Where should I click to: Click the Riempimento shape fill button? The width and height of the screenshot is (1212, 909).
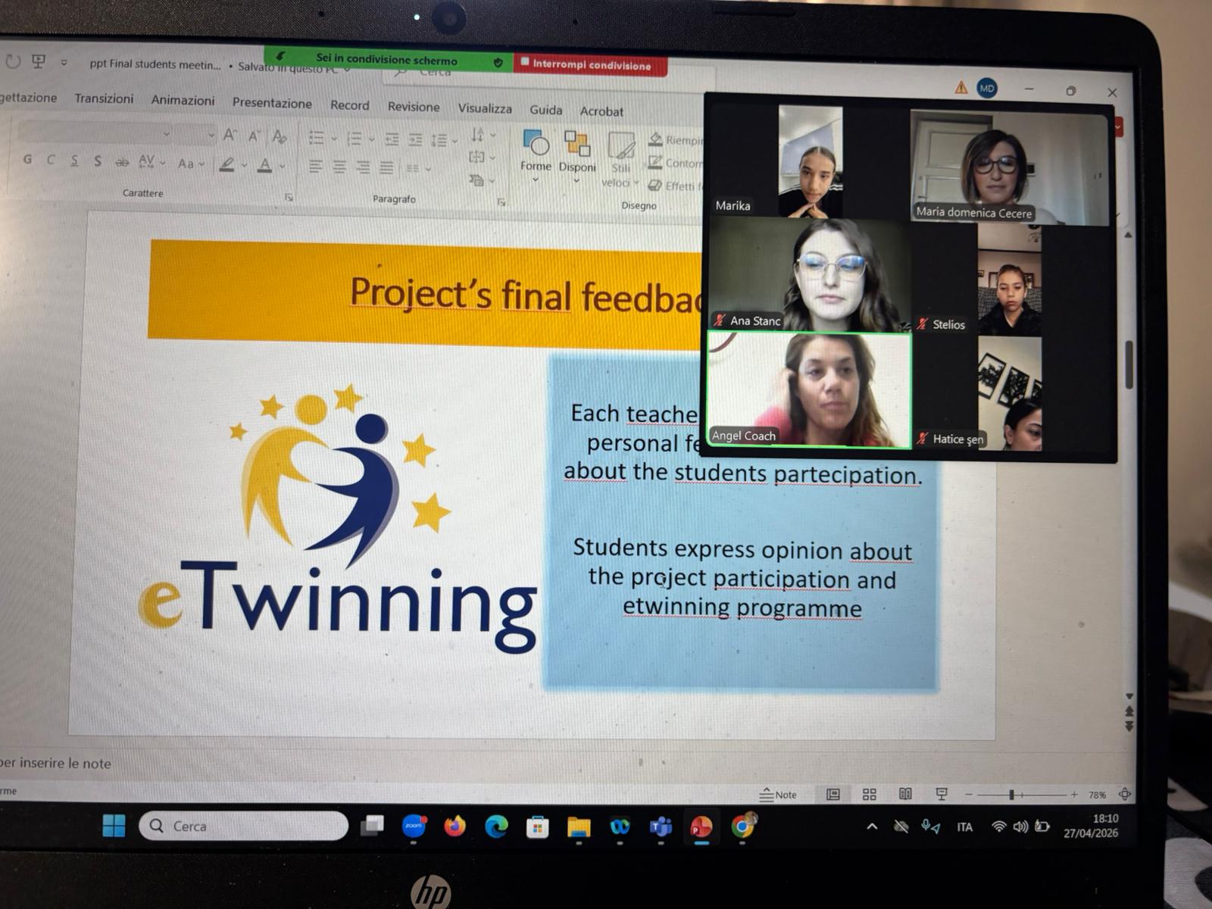(676, 139)
